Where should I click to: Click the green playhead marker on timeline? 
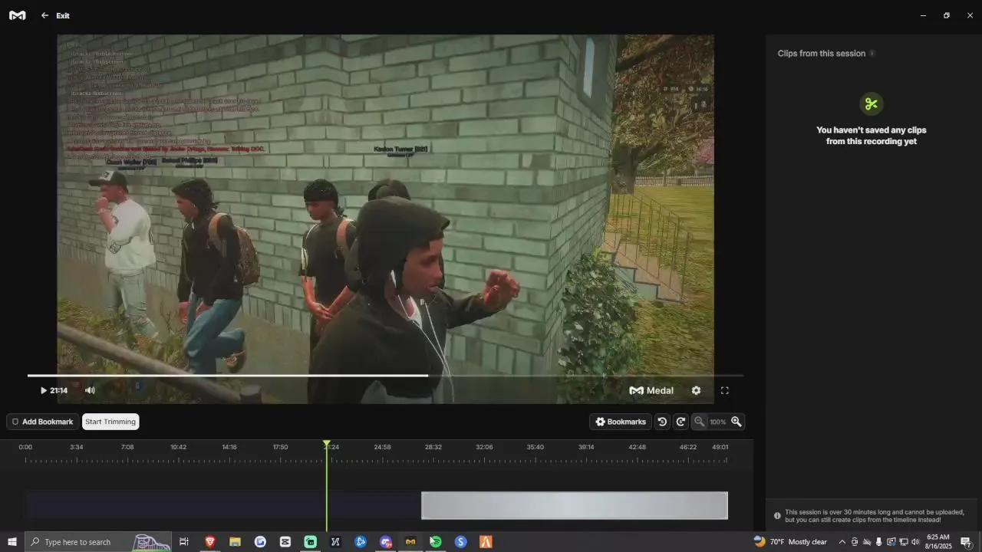pyautogui.click(x=327, y=444)
